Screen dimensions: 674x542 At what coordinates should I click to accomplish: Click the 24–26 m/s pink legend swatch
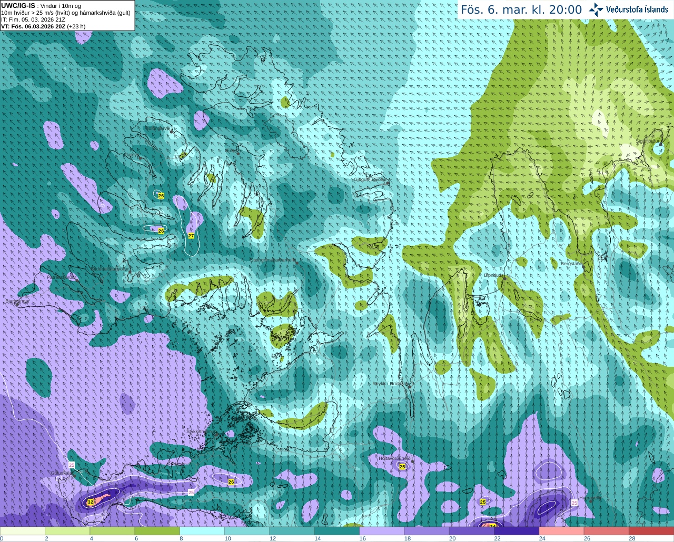tap(562, 531)
